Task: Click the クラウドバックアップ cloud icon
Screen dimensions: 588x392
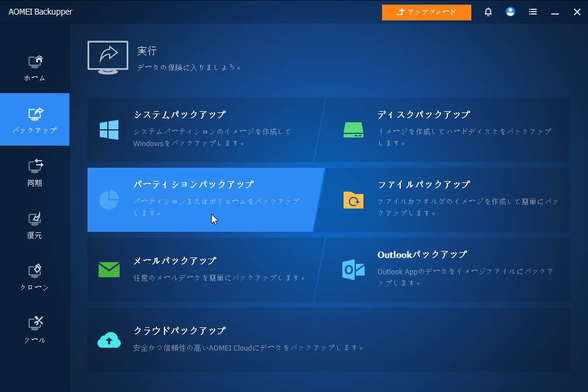Action: point(108,340)
